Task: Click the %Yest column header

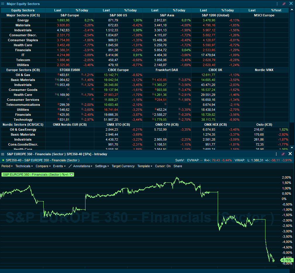Action: (276, 10)
